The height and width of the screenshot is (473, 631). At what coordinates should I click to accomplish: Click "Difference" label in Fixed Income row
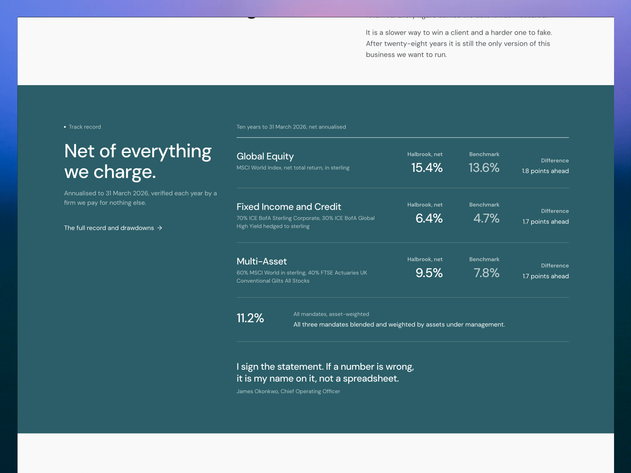(555, 211)
